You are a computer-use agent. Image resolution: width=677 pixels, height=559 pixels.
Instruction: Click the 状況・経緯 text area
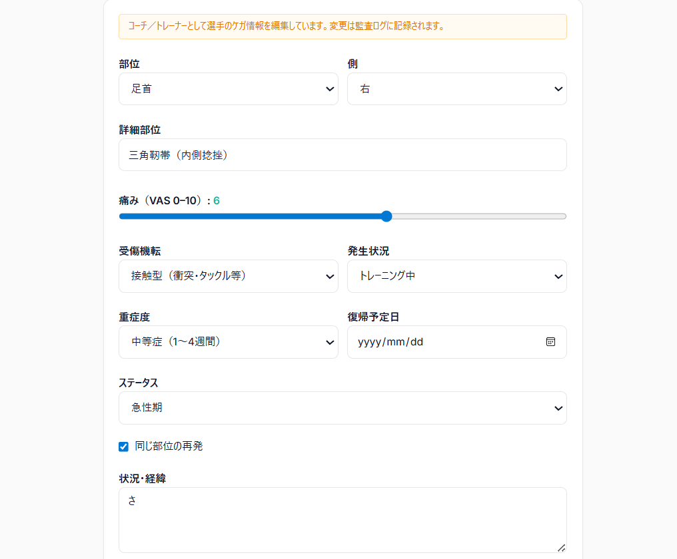click(342, 520)
